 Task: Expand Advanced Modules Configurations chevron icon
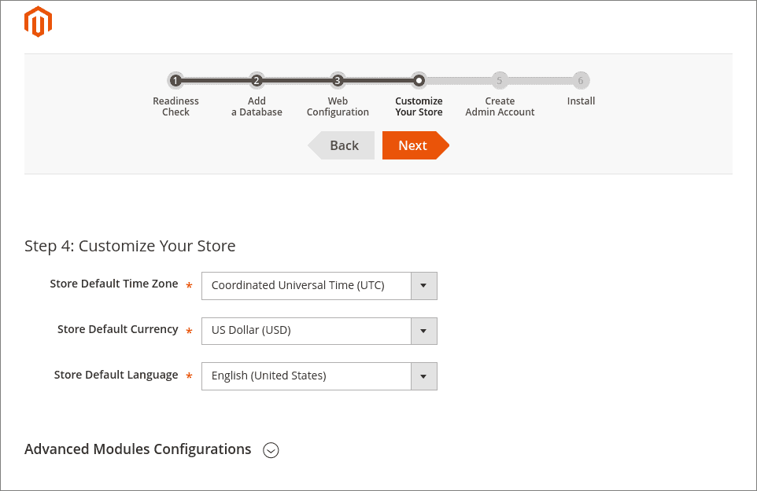(271, 450)
